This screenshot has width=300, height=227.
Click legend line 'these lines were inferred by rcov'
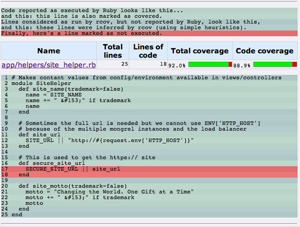tap(149, 28)
